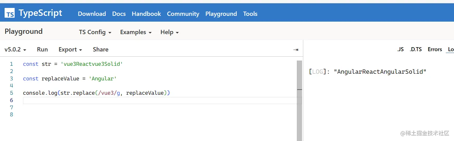Screen dimensions: 454x141
Task: Open the Handbook link
Action: click(x=146, y=14)
